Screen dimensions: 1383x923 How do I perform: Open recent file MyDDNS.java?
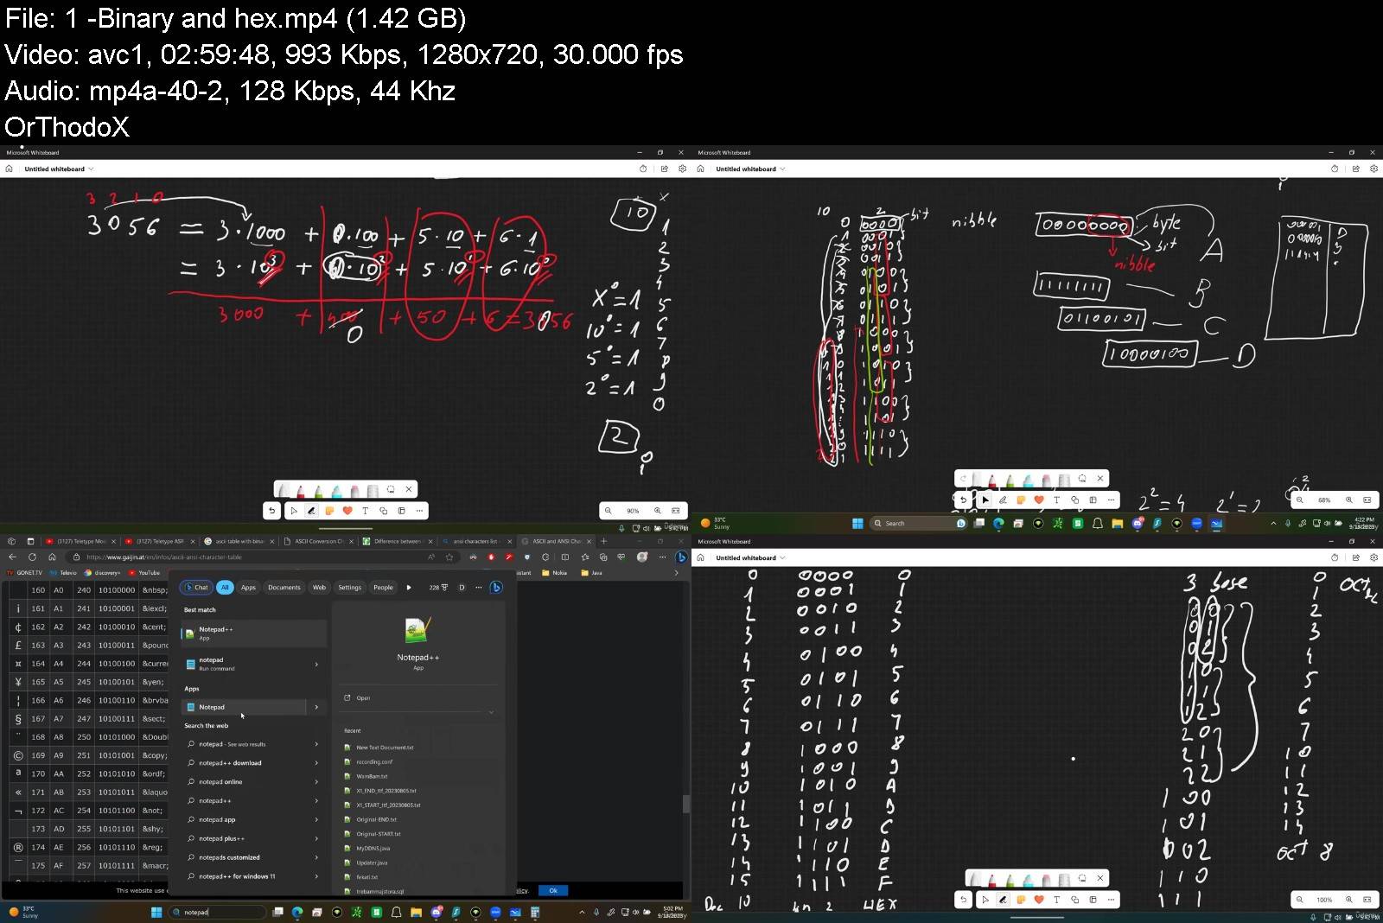[x=372, y=848]
